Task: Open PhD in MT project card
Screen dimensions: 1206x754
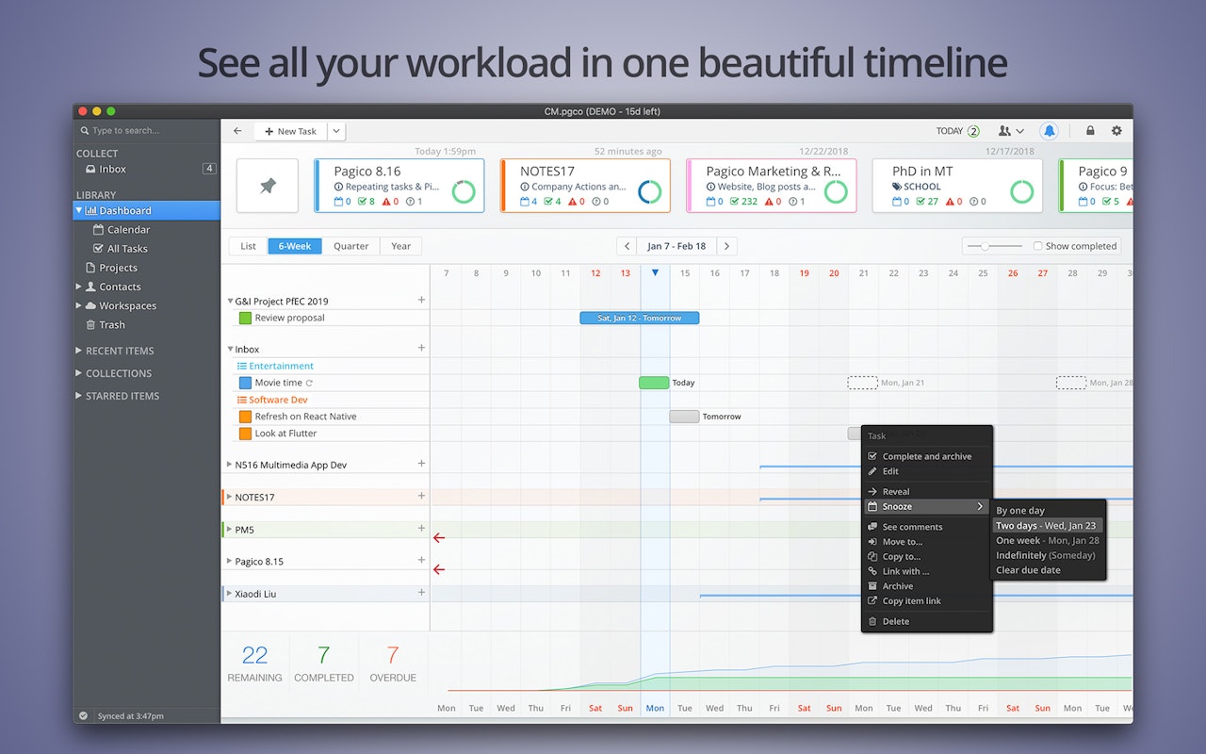Action: click(957, 186)
